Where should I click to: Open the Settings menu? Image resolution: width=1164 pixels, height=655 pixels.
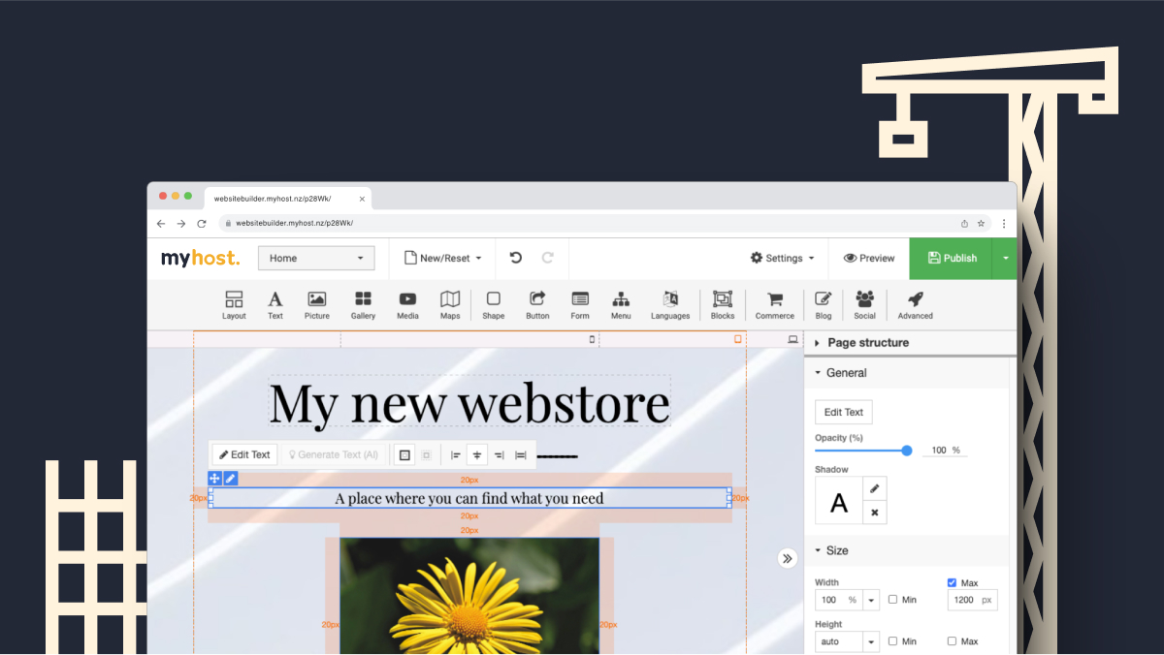pos(782,258)
